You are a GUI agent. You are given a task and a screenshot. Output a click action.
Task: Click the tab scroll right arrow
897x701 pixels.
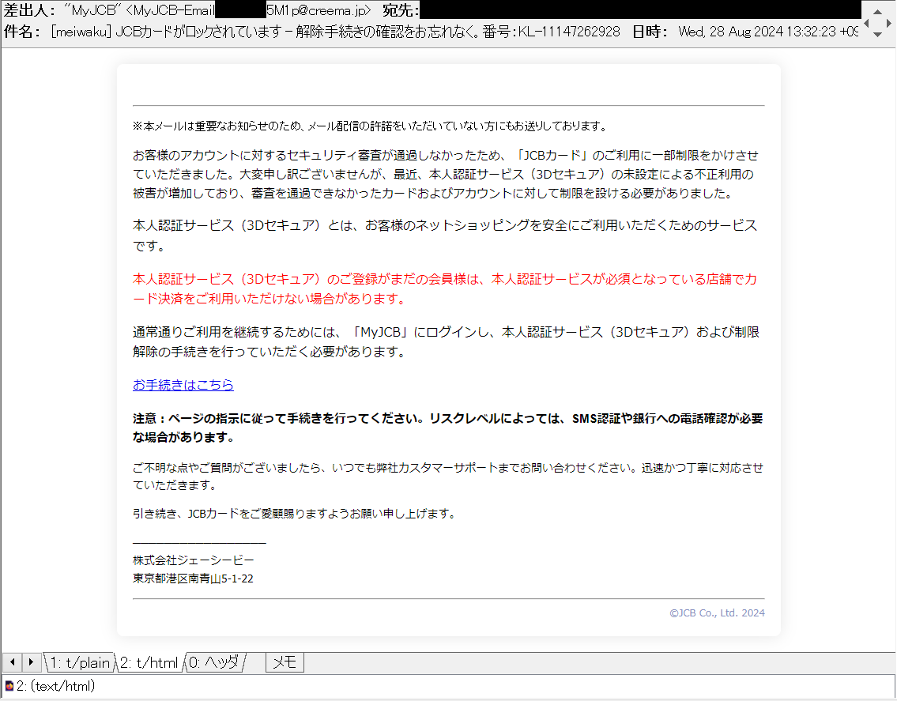[31, 662]
